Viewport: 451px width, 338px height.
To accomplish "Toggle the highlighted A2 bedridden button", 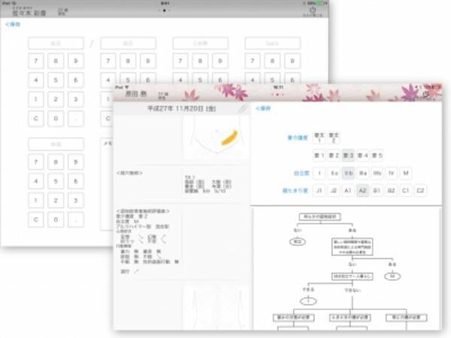I will (363, 190).
